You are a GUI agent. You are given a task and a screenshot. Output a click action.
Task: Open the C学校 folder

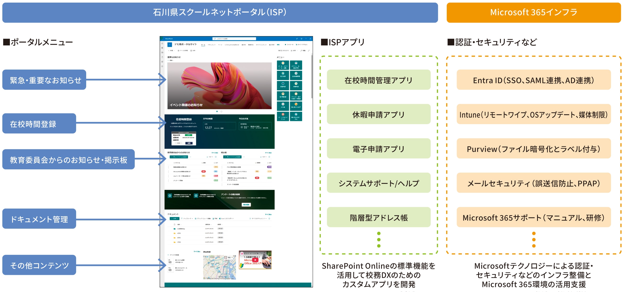179,242
